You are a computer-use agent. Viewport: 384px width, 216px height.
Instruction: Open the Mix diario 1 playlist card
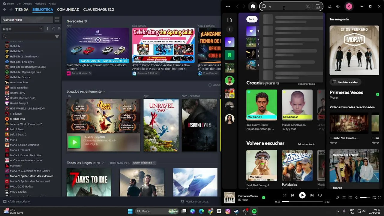click(262, 110)
